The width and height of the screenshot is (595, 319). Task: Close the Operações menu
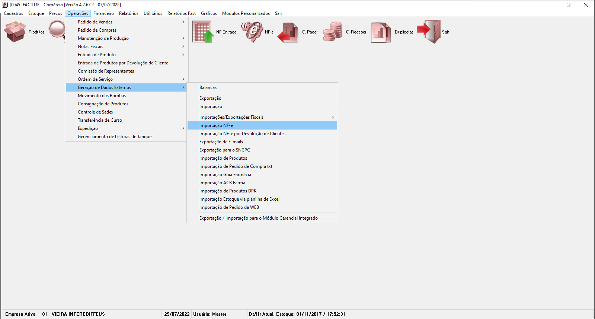click(78, 13)
